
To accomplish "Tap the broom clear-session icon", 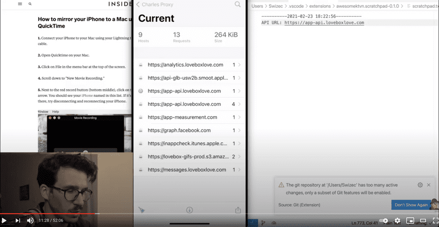I will pos(142,210).
